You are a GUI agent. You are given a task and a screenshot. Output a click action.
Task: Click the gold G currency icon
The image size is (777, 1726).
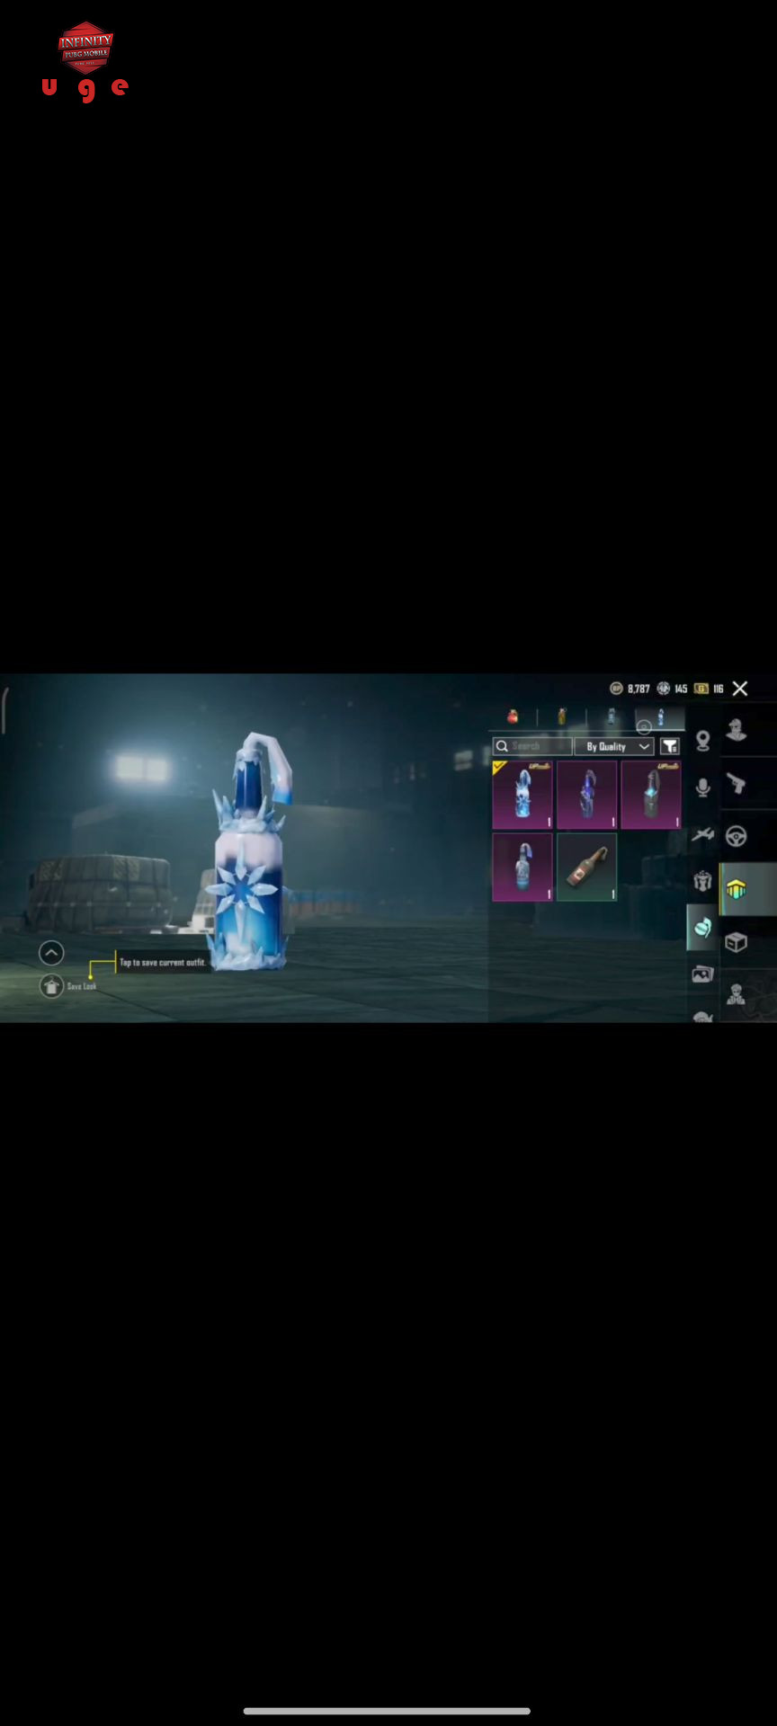click(701, 689)
